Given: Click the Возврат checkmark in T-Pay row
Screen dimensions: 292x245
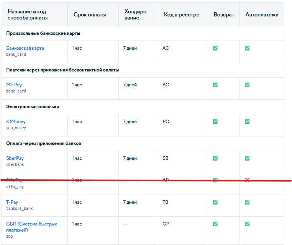Looking at the screenshot, I should (x=215, y=202).
